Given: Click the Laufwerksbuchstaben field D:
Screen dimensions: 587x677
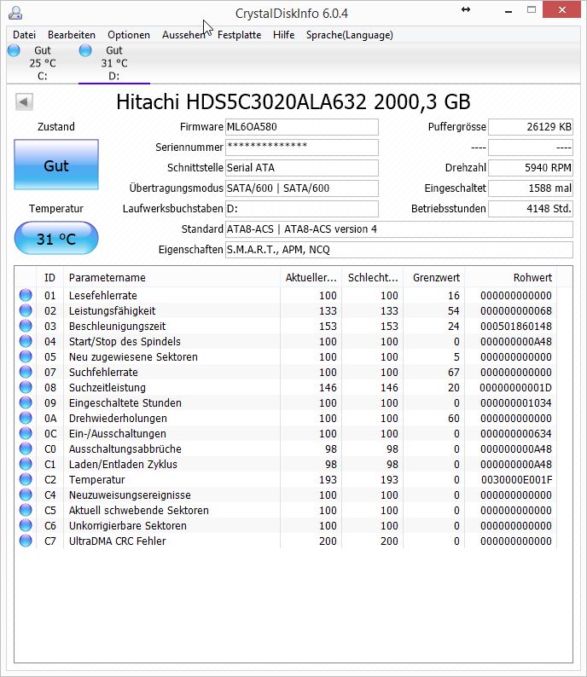Looking at the screenshot, I should click(x=302, y=209).
